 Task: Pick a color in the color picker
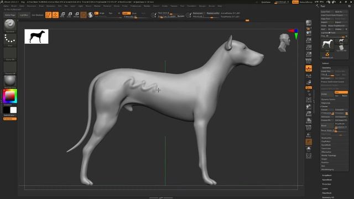tap(10, 96)
